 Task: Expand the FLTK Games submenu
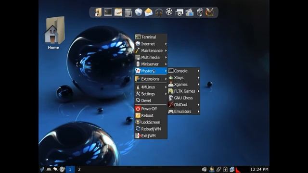click(184, 91)
